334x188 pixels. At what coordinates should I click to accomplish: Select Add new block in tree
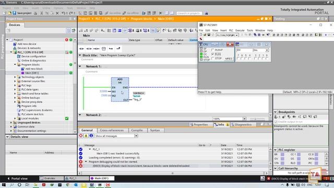coord(34,68)
